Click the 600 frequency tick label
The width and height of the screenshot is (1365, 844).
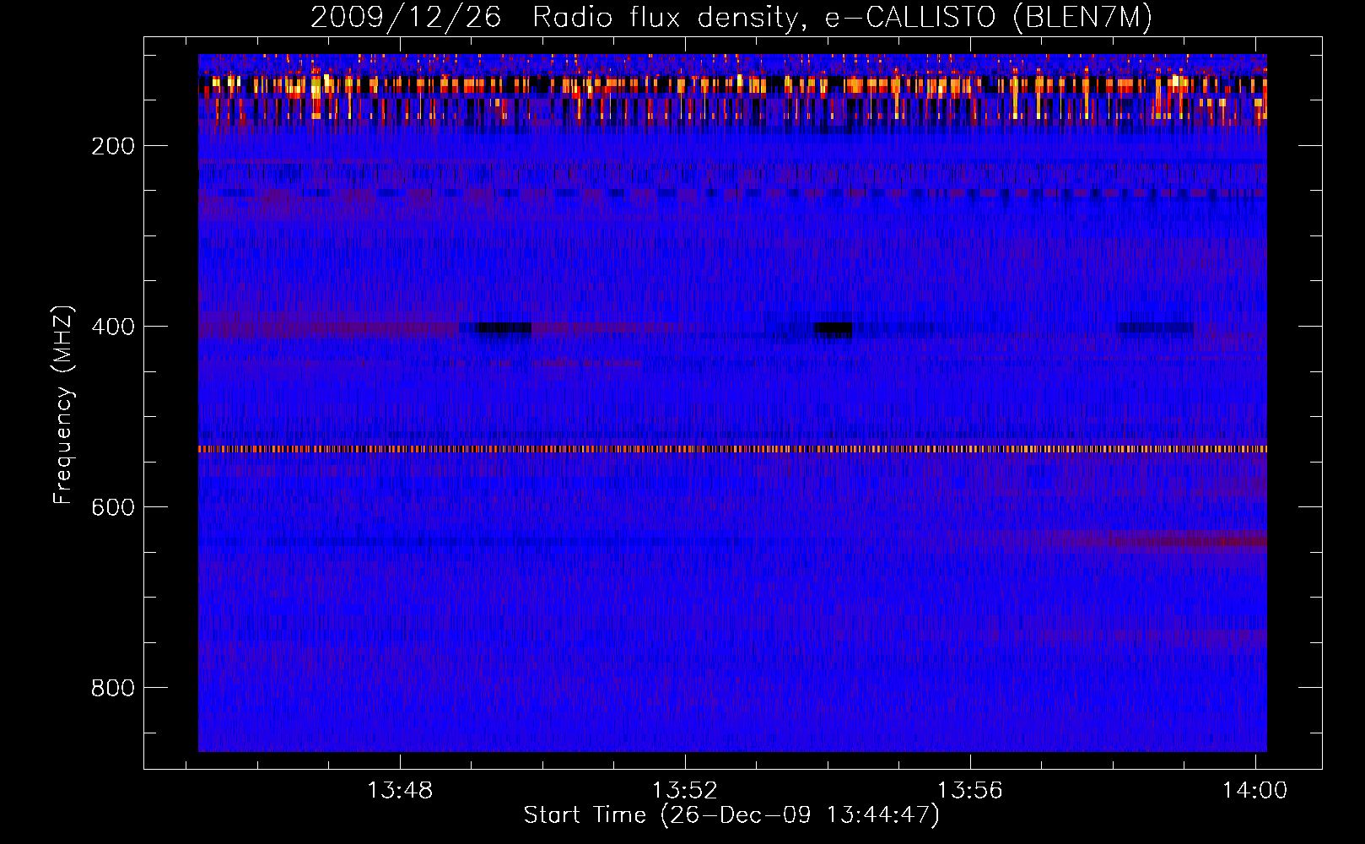click(114, 507)
